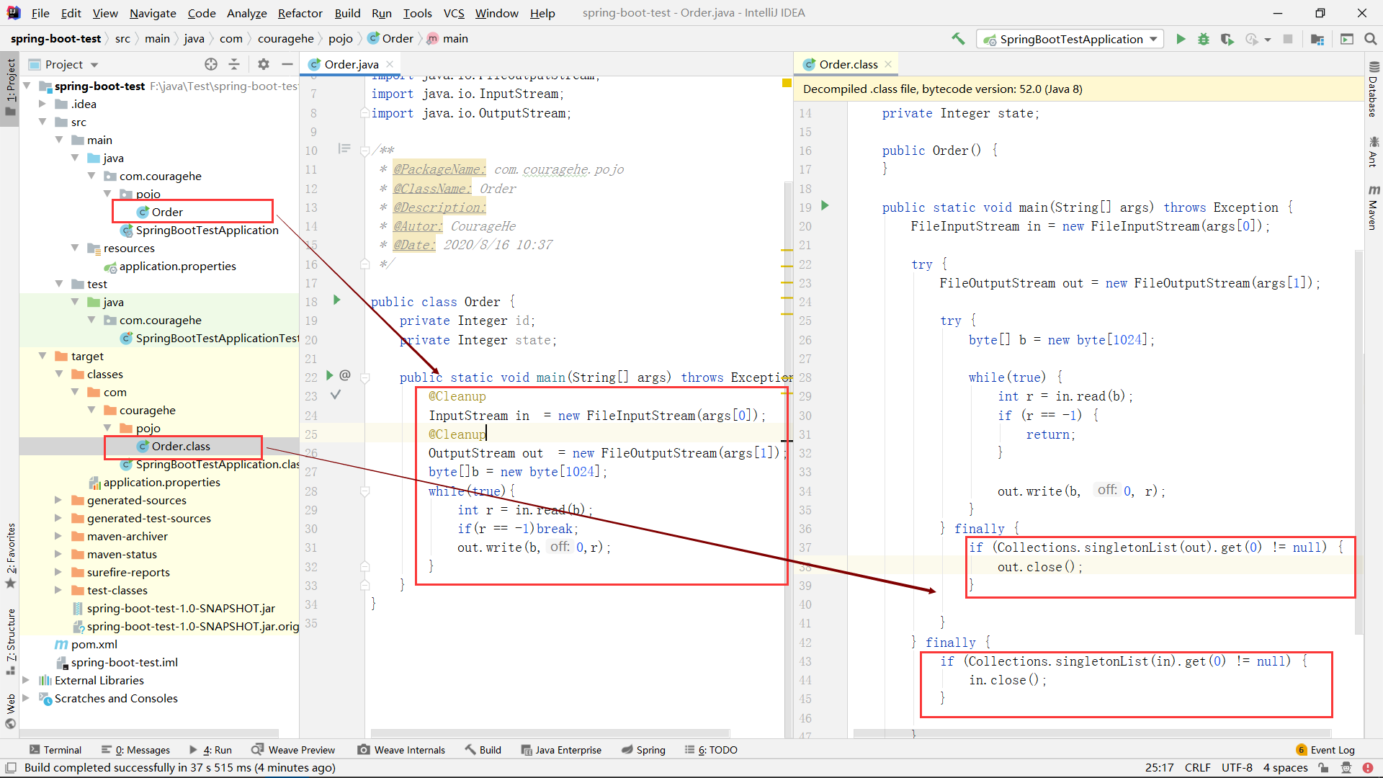Click the run anything window icon

pyautogui.click(x=1347, y=39)
